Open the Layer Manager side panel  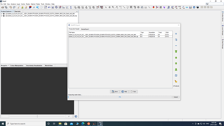point(223,30)
